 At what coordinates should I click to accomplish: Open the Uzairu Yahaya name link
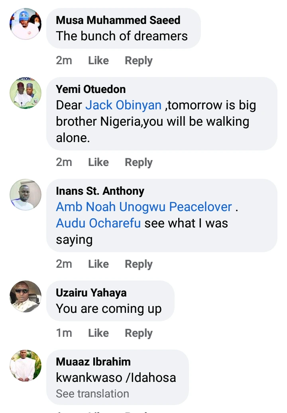tap(91, 292)
